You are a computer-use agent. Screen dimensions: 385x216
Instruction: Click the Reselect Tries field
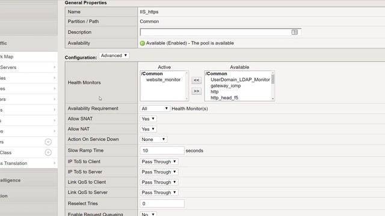click(x=162, y=203)
